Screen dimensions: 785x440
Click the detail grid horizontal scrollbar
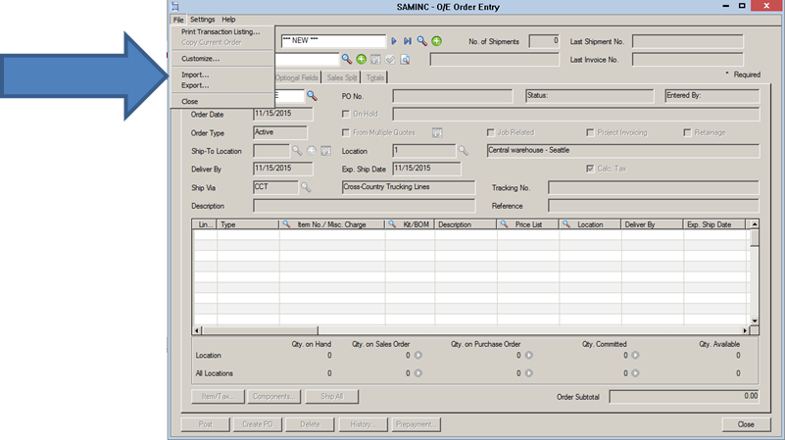tap(470, 331)
